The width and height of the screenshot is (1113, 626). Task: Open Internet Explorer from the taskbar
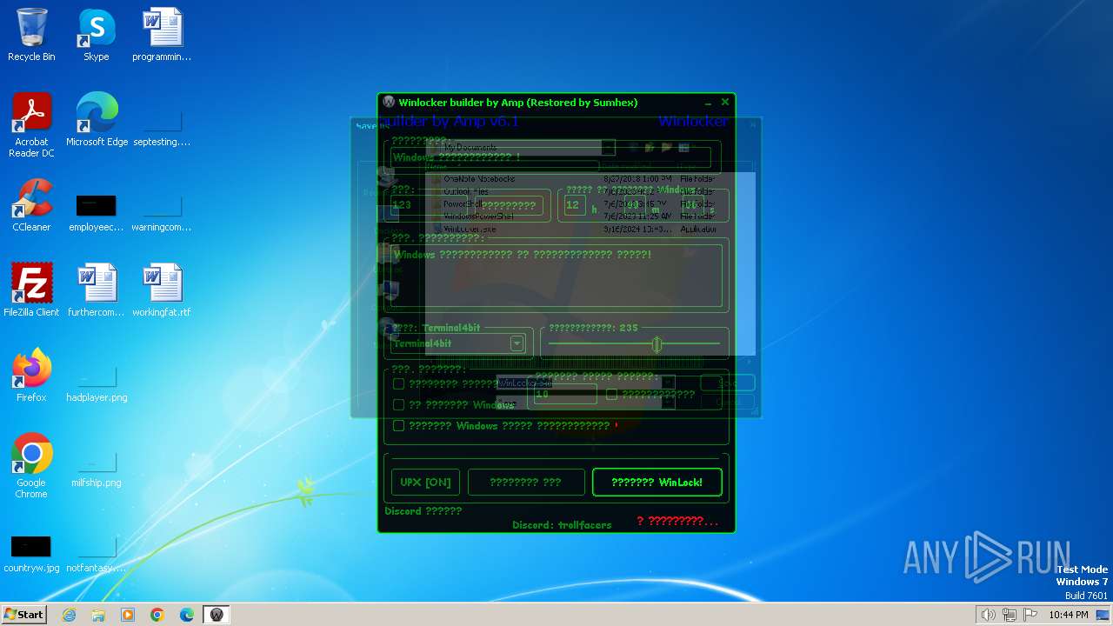tap(69, 615)
